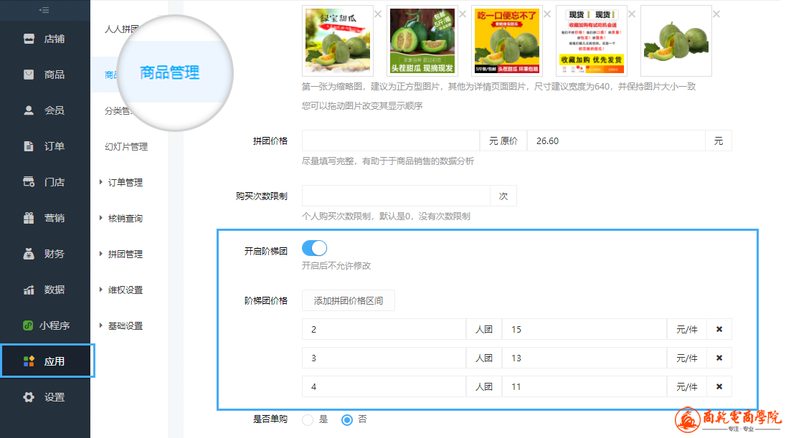The image size is (786, 438).
Task: Open the 设置 settings gear icon
Action: [x=29, y=397]
